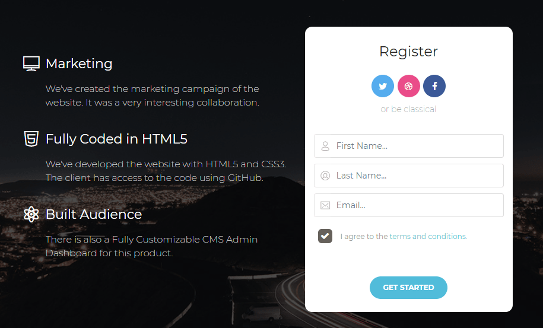Focus the Last Name input field
This screenshot has height=328, width=543.
coord(415,176)
